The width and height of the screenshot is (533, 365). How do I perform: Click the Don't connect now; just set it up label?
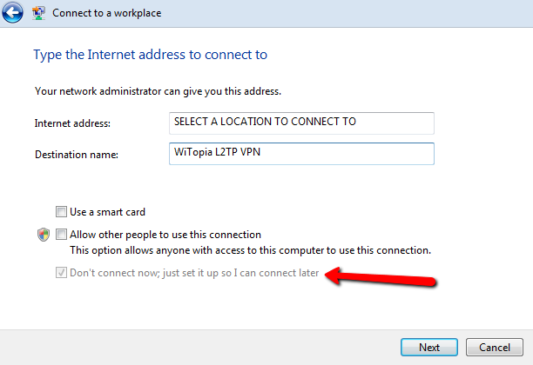pos(194,273)
